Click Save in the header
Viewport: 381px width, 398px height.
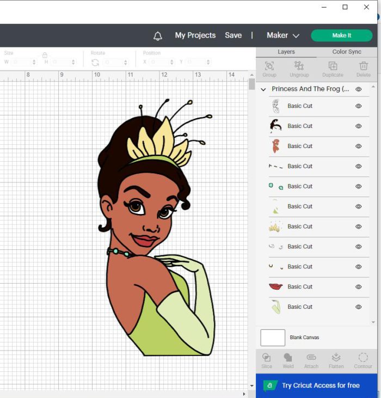tap(233, 35)
